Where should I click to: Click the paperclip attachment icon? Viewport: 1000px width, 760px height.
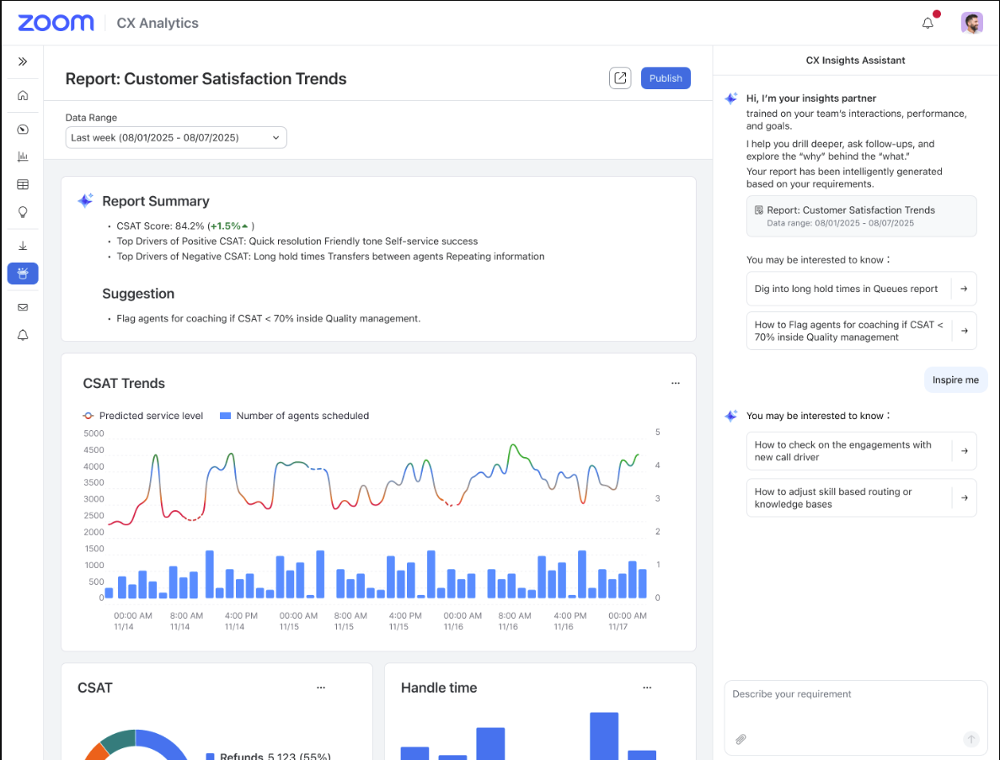click(x=741, y=739)
